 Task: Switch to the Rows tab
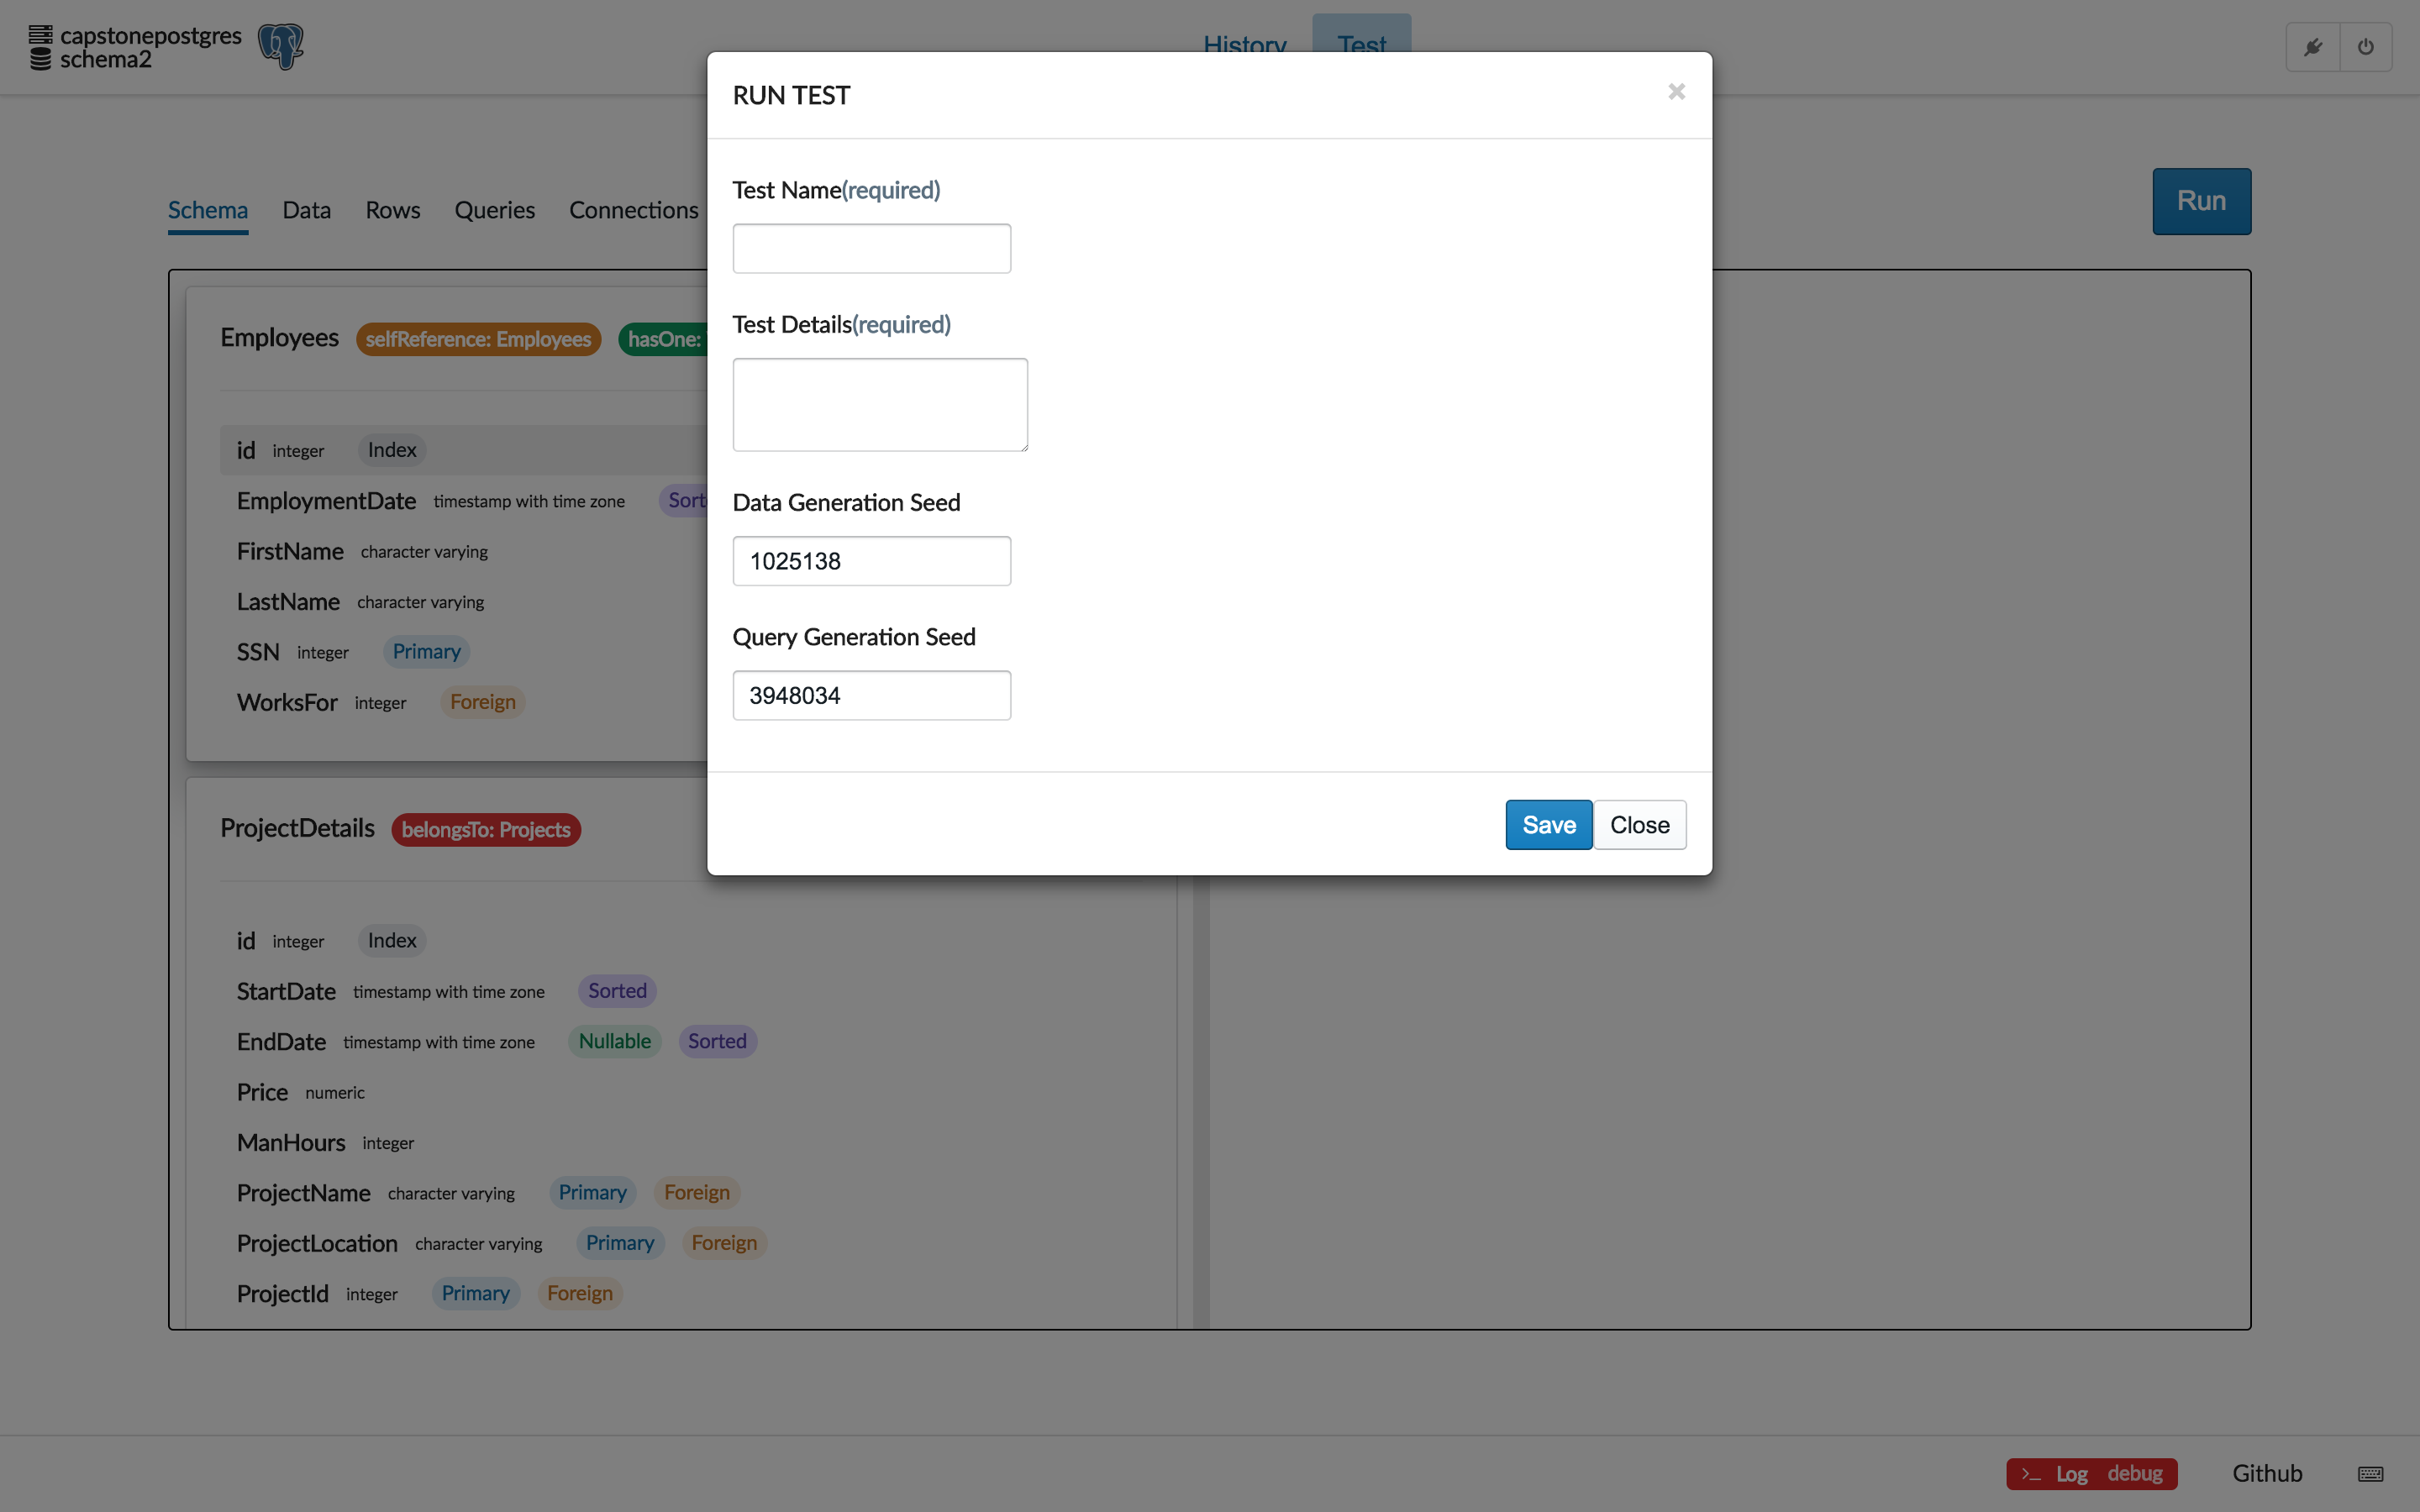pyautogui.click(x=392, y=210)
